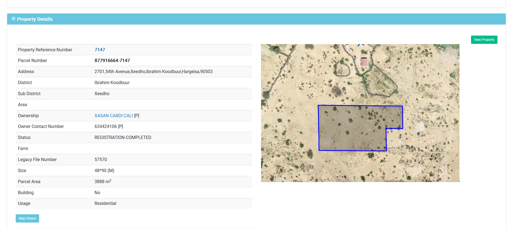Select parcel area 3888 m2 value
Screen dimensions: 511x230
point(103,181)
